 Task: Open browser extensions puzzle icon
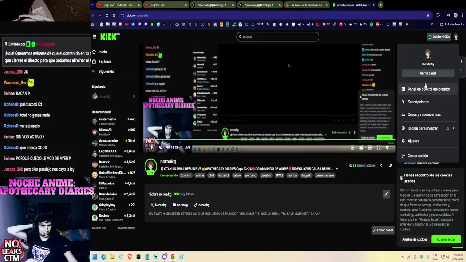coord(438,15)
